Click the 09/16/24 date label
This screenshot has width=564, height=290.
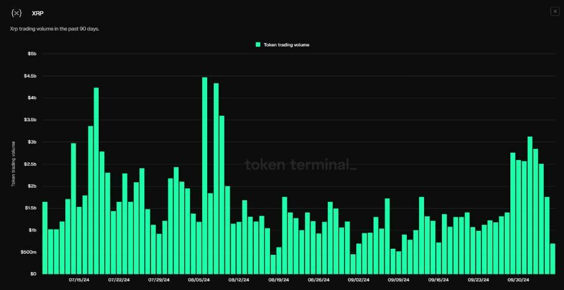(x=438, y=280)
